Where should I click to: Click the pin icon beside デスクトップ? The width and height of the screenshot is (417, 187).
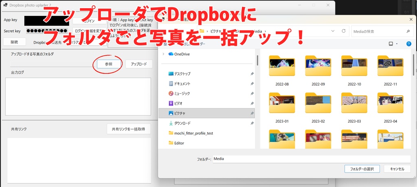point(252,74)
